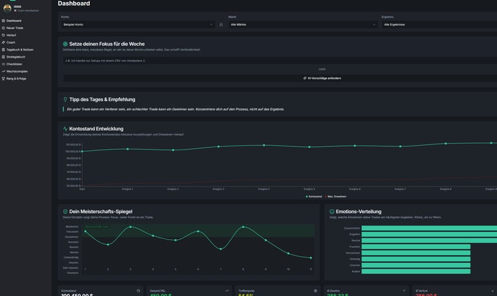
Task: Select the Dashboard sidebar link
Action: [x=14, y=21]
